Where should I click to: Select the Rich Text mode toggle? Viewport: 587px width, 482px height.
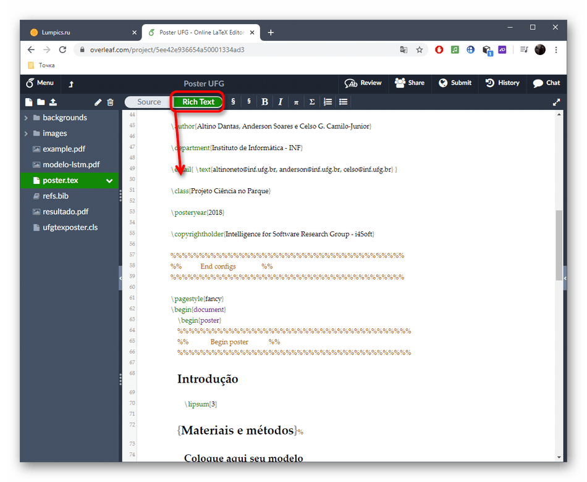click(198, 102)
